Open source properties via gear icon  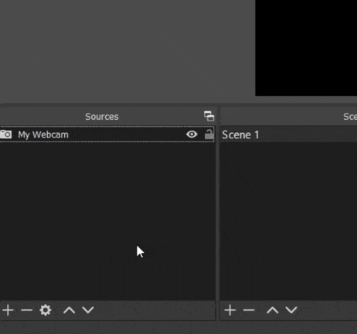[46, 310]
